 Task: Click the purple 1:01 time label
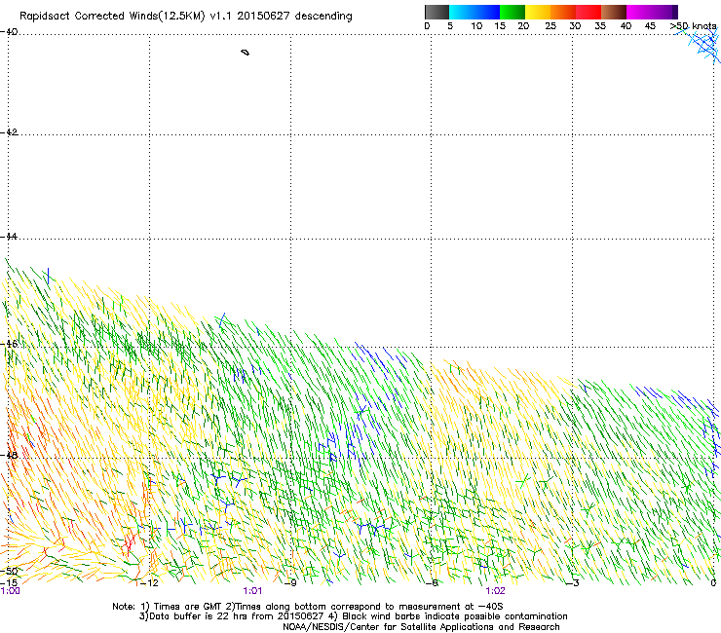[252, 591]
